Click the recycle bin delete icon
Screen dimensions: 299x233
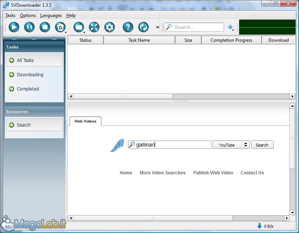point(60,27)
